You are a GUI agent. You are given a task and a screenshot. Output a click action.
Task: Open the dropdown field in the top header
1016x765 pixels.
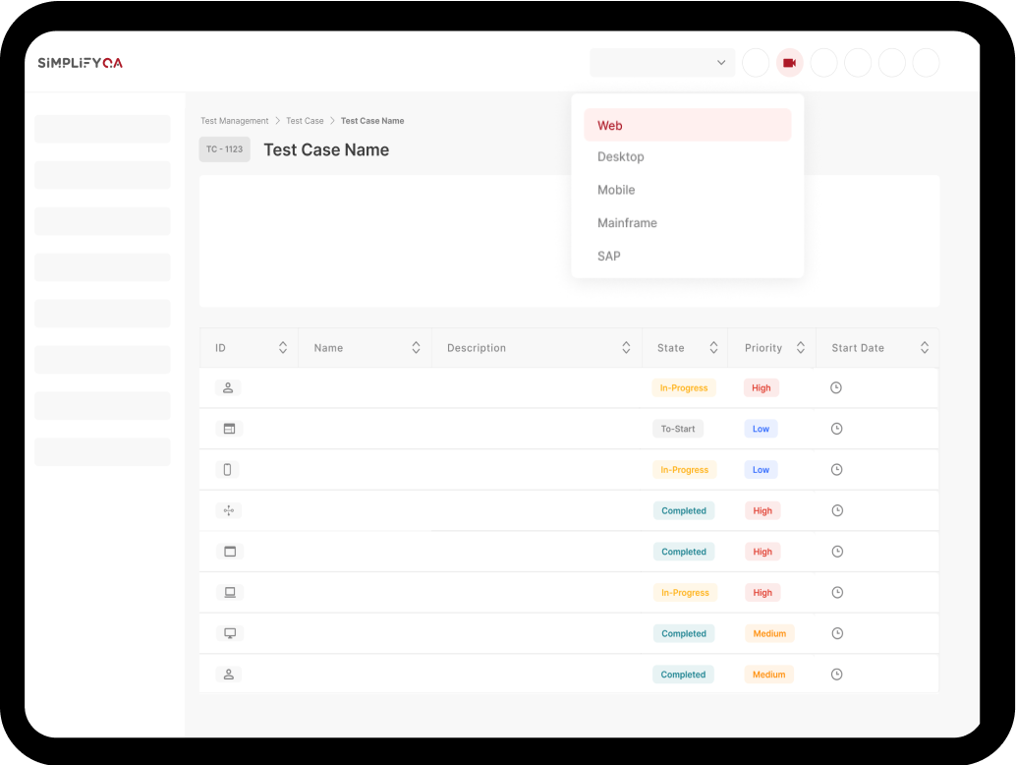(661, 62)
